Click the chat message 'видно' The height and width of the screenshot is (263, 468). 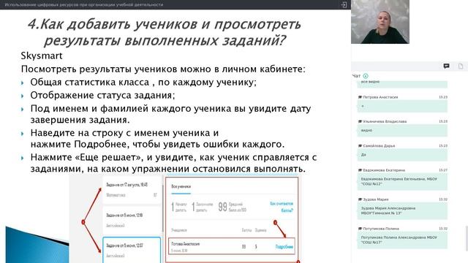point(402,131)
